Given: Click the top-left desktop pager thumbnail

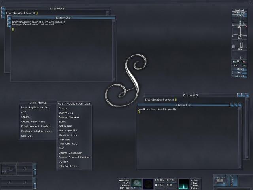Looking at the screenshot, I should (x=8, y=169).
